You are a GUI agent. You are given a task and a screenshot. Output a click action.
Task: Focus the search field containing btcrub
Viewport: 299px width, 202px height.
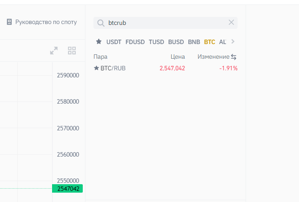point(165,23)
